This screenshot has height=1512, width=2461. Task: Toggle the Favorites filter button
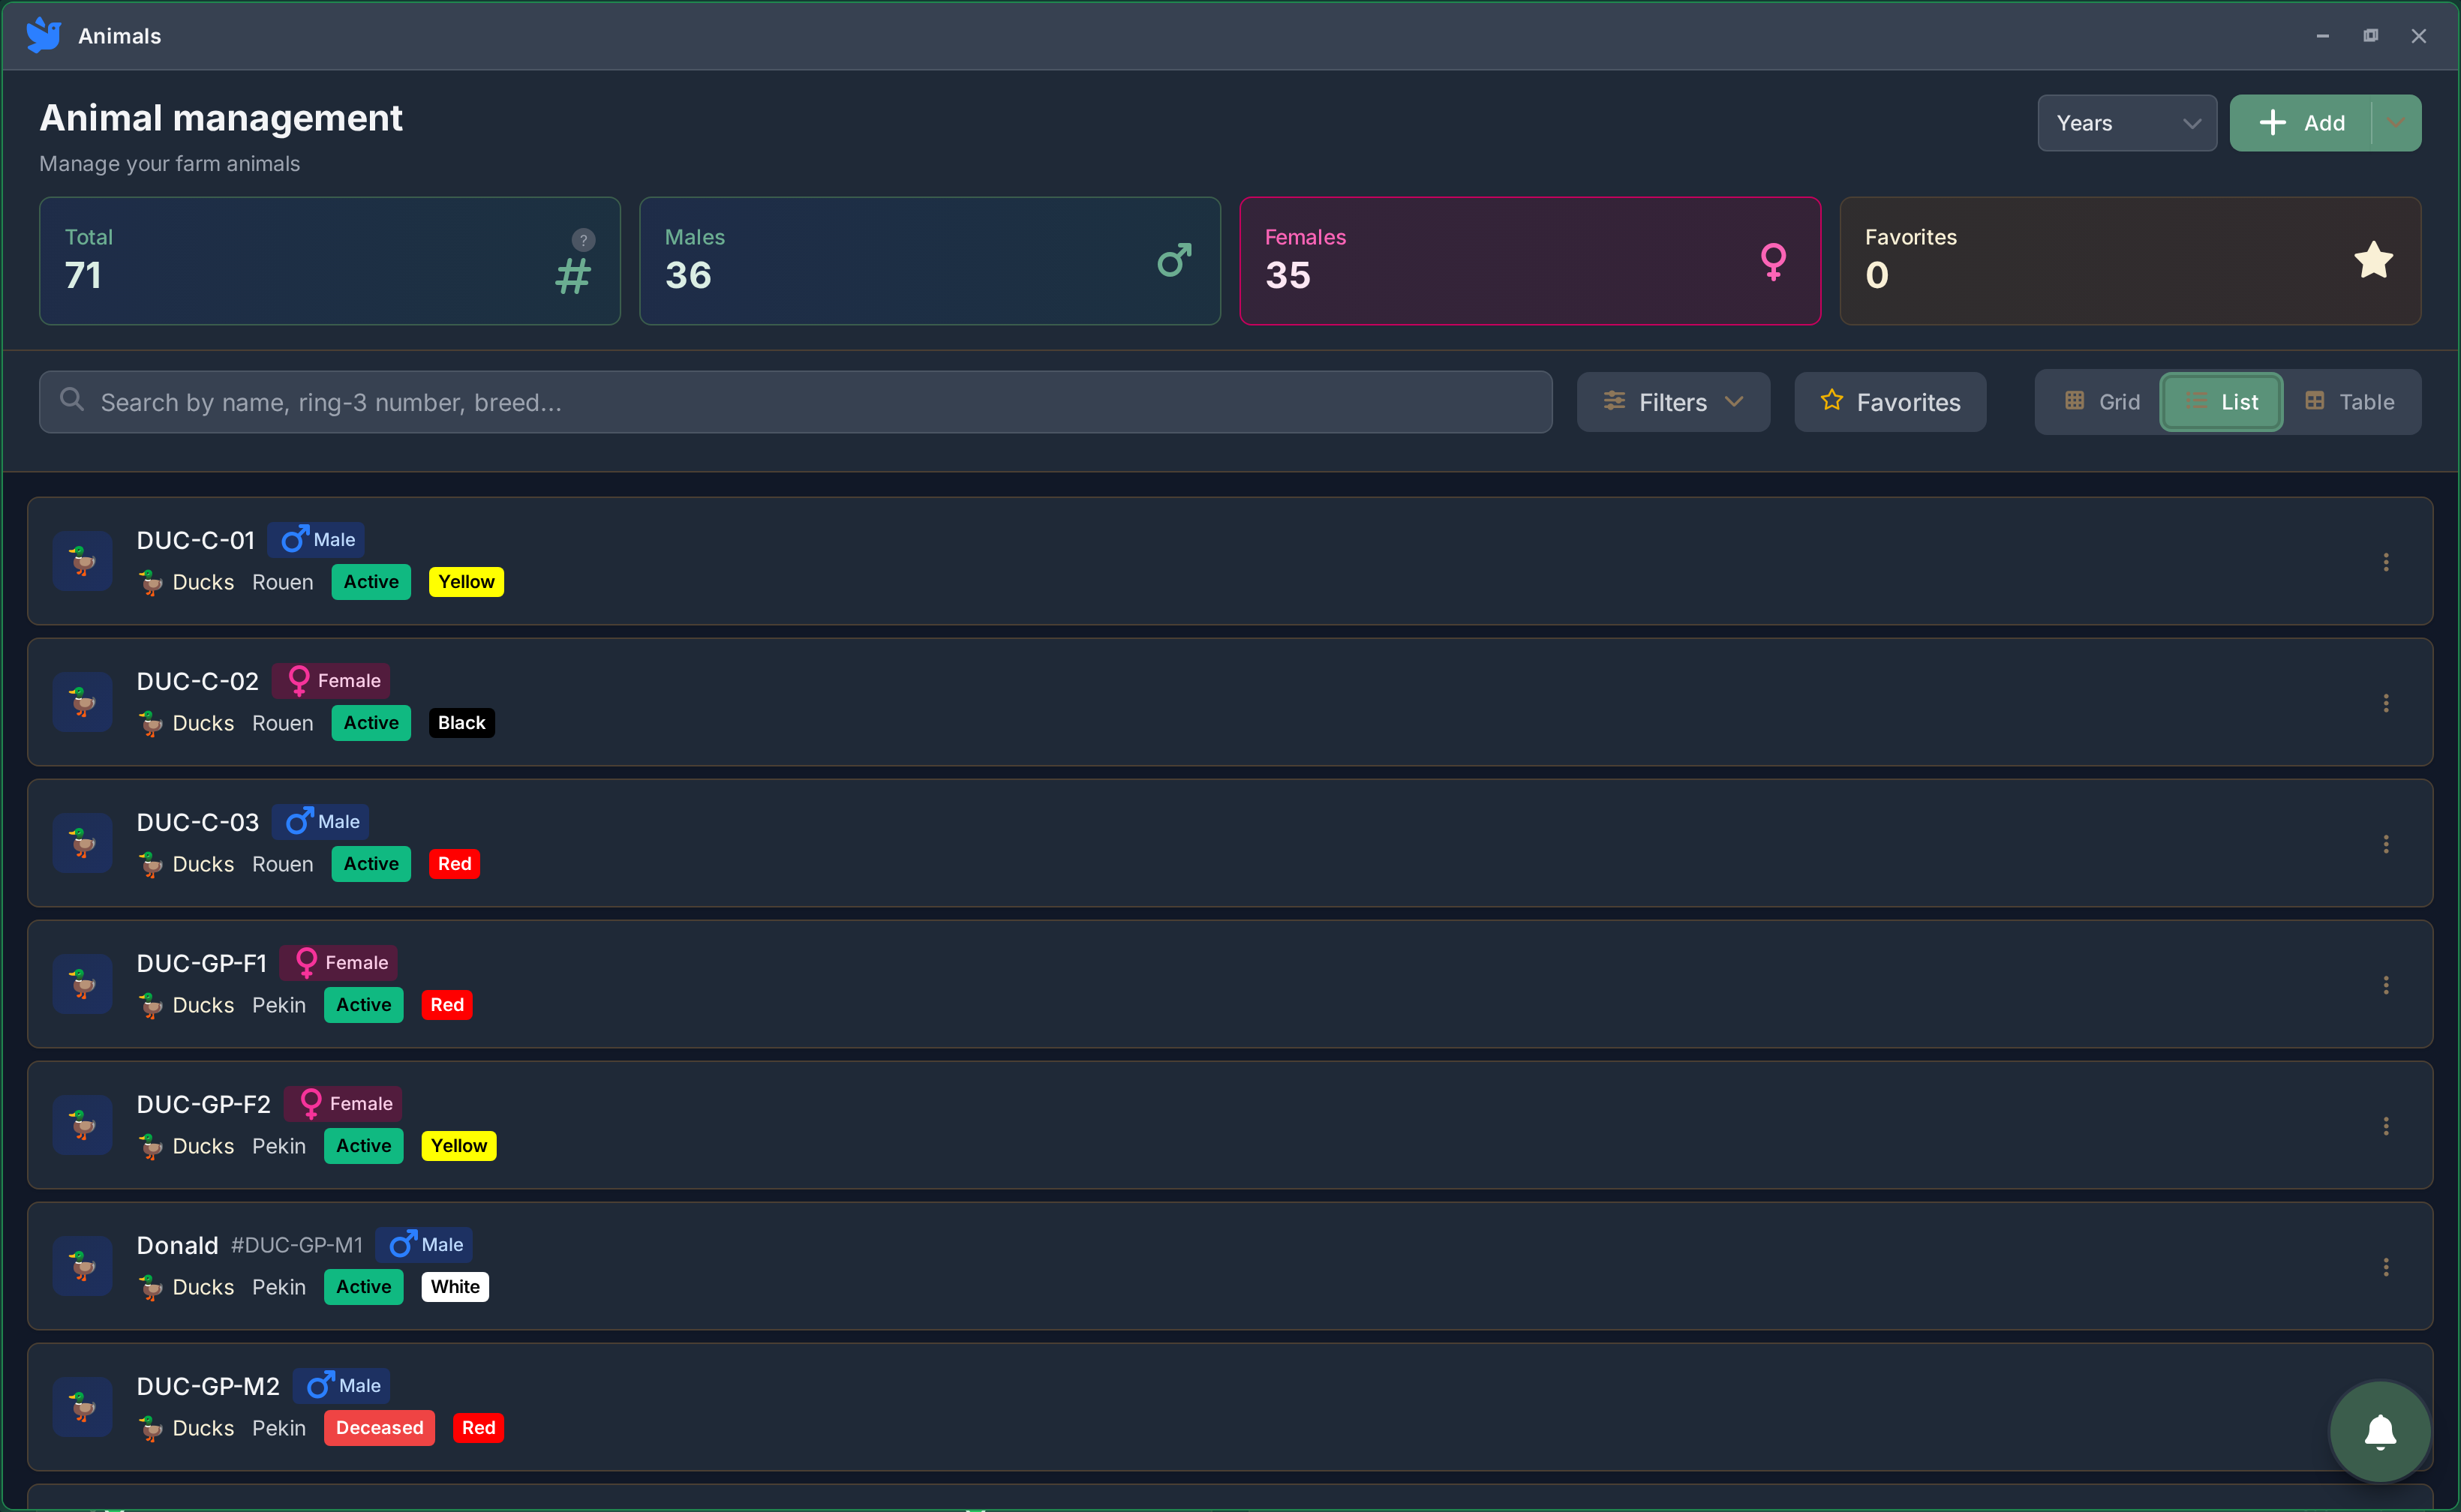[x=1890, y=402]
